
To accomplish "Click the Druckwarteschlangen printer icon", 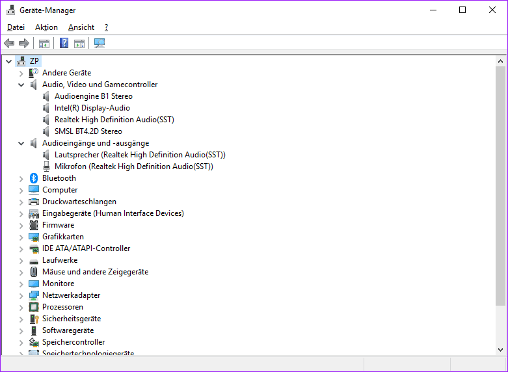I will tap(34, 202).
